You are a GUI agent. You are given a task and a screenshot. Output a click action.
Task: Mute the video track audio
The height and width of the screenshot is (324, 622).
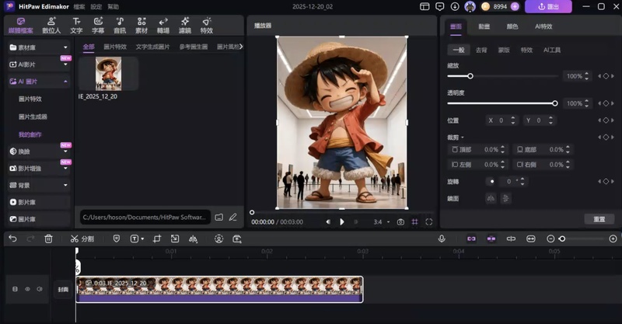tap(40, 289)
